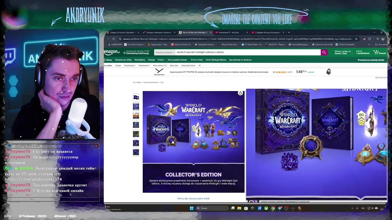Click the Amazon search magnifier button
This screenshot has height=220, width=392.
324,52
